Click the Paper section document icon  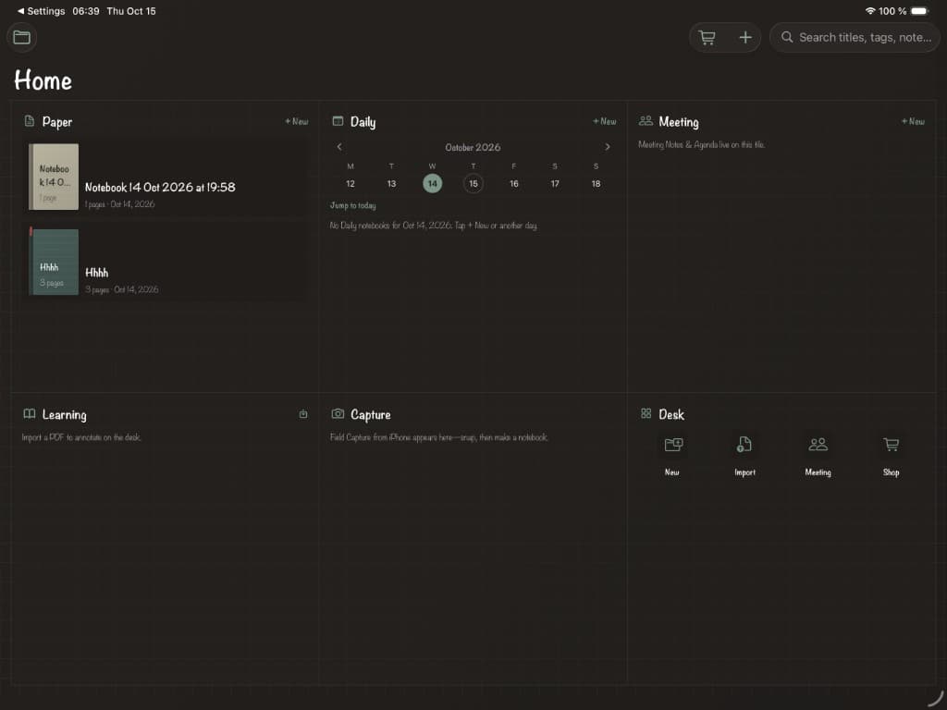[29, 121]
